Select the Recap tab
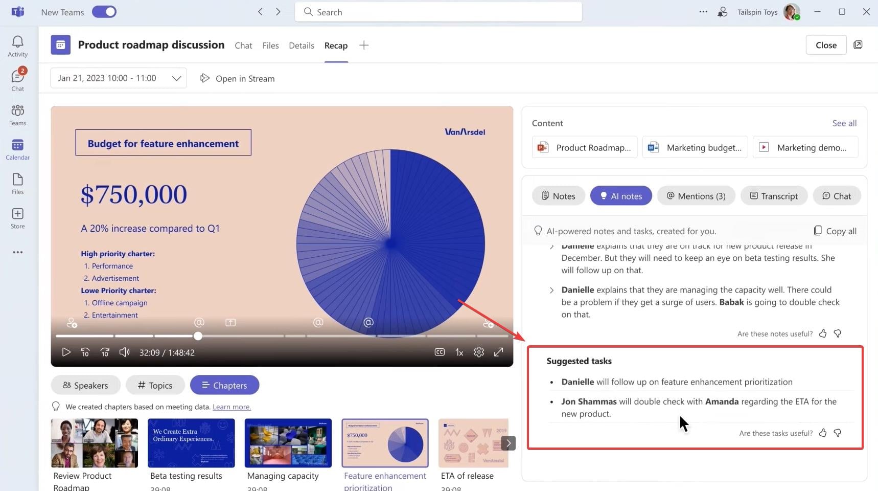The image size is (878, 491). click(336, 46)
